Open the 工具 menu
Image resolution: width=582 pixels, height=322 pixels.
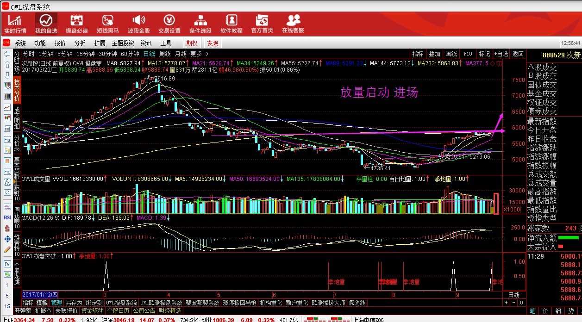tap(166, 43)
